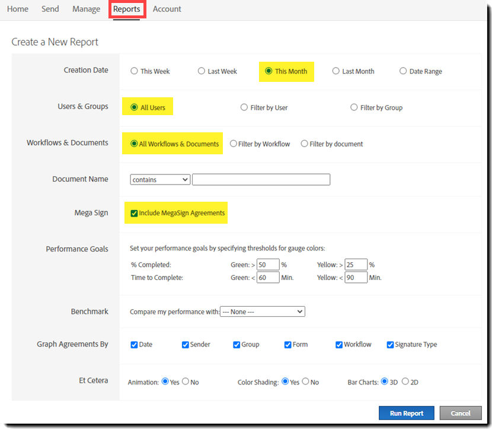Screen dimensions: 492x429
Task: Select All Workflows & Documents option
Action: (x=134, y=144)
